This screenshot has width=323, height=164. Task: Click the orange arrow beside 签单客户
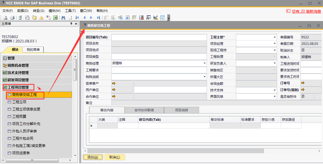[114, 83]
